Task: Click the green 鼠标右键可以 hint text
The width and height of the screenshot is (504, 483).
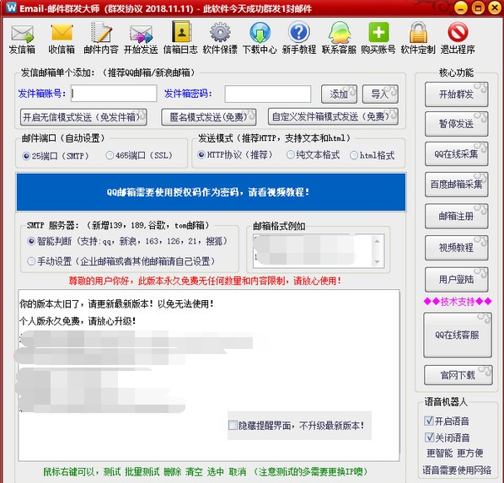Action: (x=206, y=472)
